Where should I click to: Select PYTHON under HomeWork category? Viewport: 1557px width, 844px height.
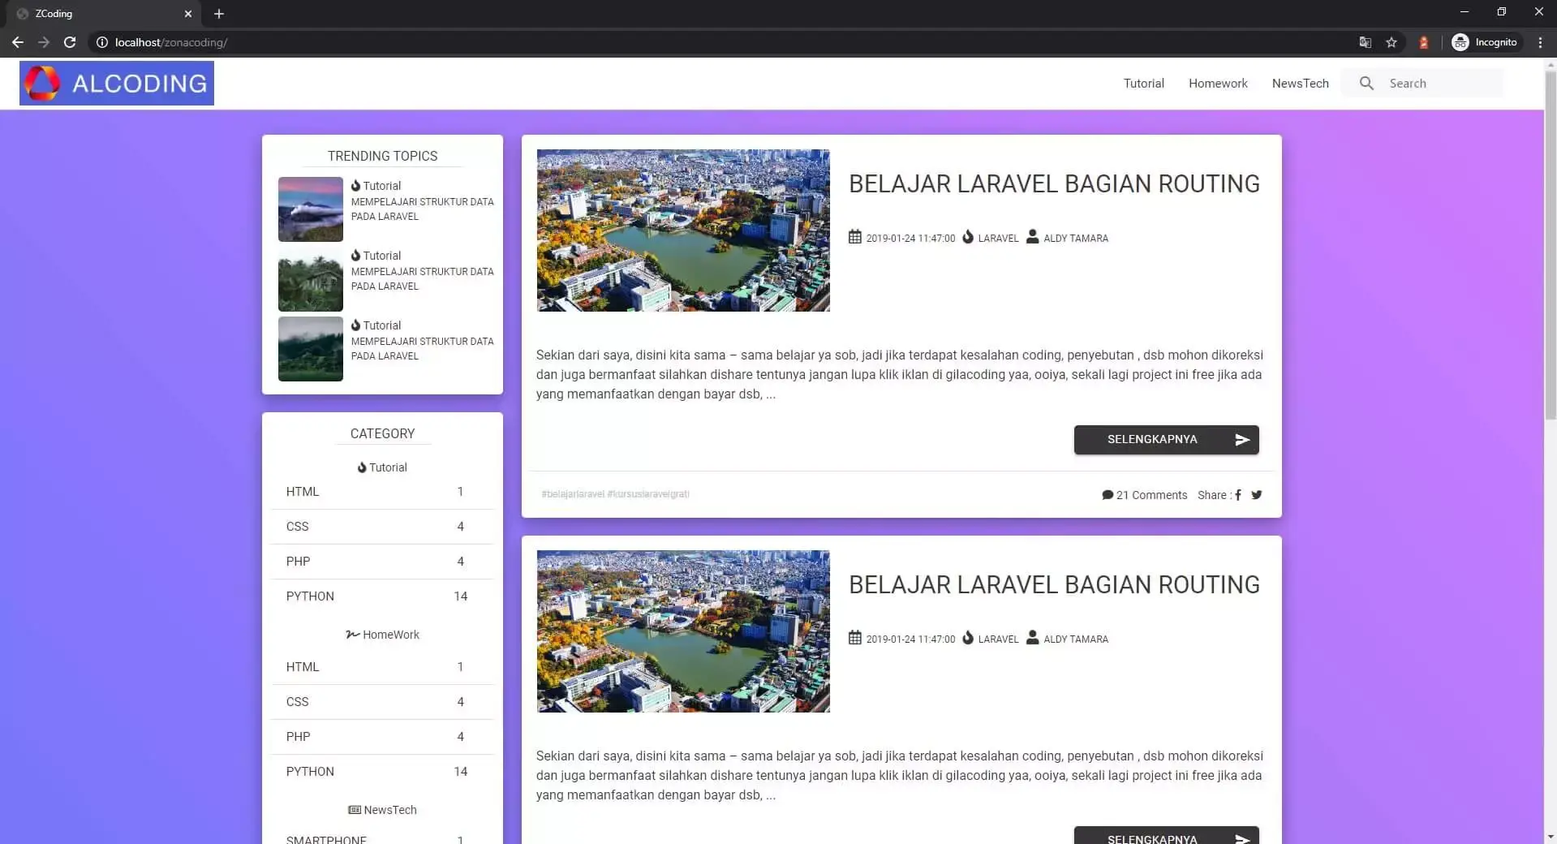pos(382,772)
